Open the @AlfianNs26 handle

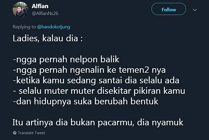click(x=45, y=13)
